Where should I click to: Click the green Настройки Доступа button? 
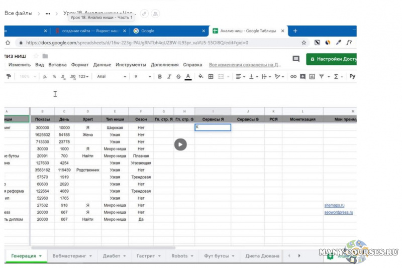332,59
